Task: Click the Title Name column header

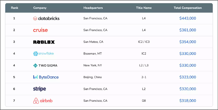Action: click(x=144, y=8)
